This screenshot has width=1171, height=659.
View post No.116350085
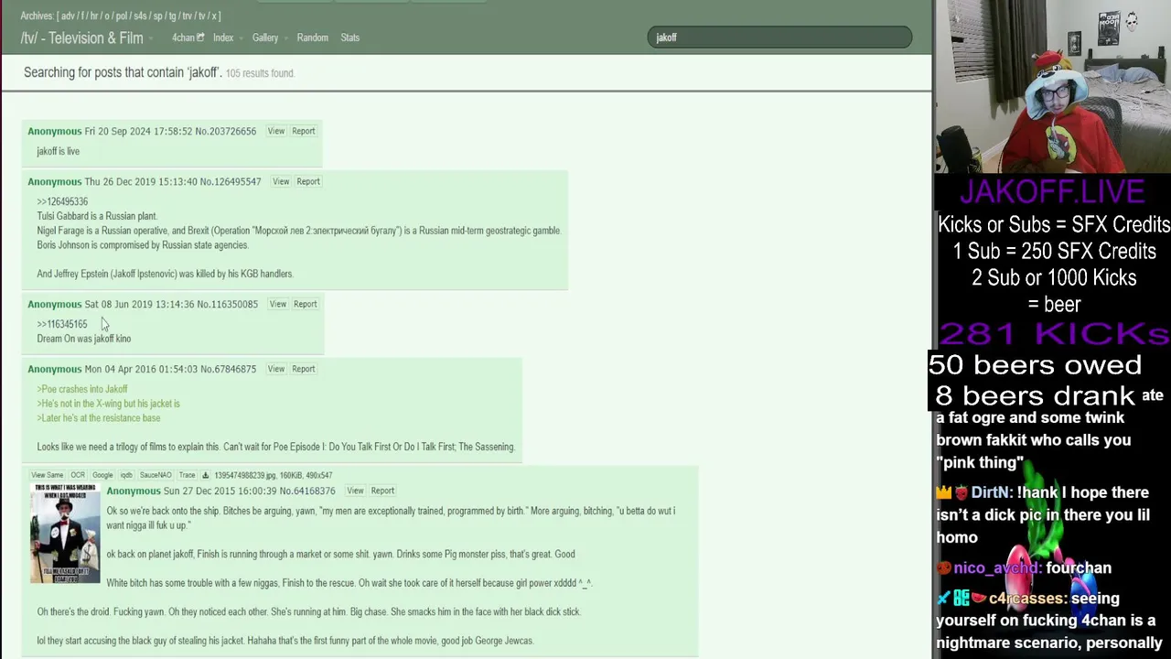[277, 304]
